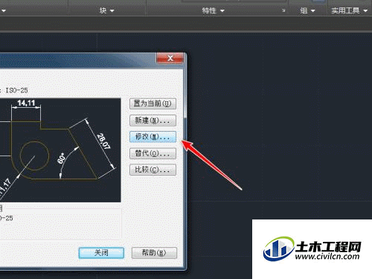372x279 pixels.
Task: Click the dimension style preview image
Action: [x=60, y=150]
